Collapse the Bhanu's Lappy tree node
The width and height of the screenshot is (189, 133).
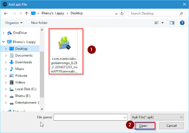point(4,42)
